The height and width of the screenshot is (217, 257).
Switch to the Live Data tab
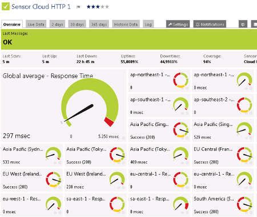pyautogui.click(x=36, y=24)
